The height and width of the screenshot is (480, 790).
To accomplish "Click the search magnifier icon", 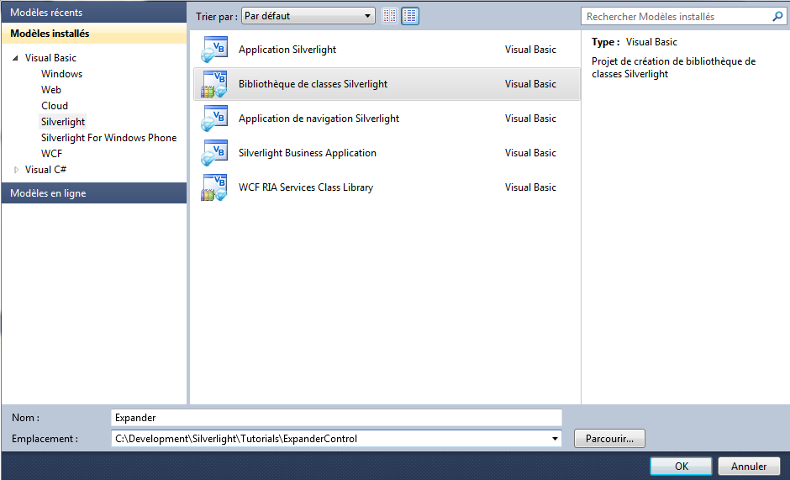I will (x=777, y=16).
